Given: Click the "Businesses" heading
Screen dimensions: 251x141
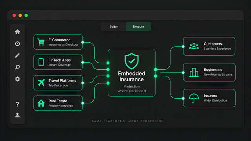Looking at the screenshot, I should (x=213, y=70).
